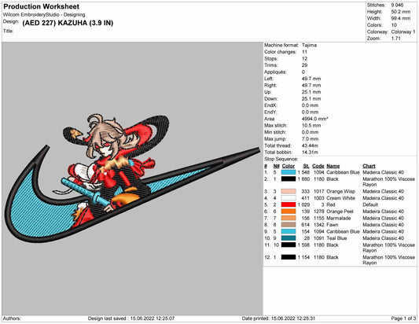Click the Width value '99.4 mm'
Viewport: 419px width, 324px height.
[401, 18]
